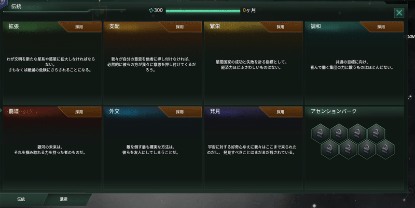The image size is (415, 208).
Task: Adopt the 調和 tradition
Action: [x=381, y=27]
